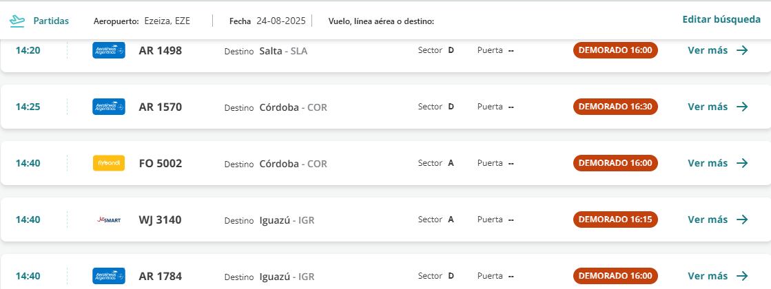Click Aerolineas Argentinas logo for flight AR 1570

point(109,107)
